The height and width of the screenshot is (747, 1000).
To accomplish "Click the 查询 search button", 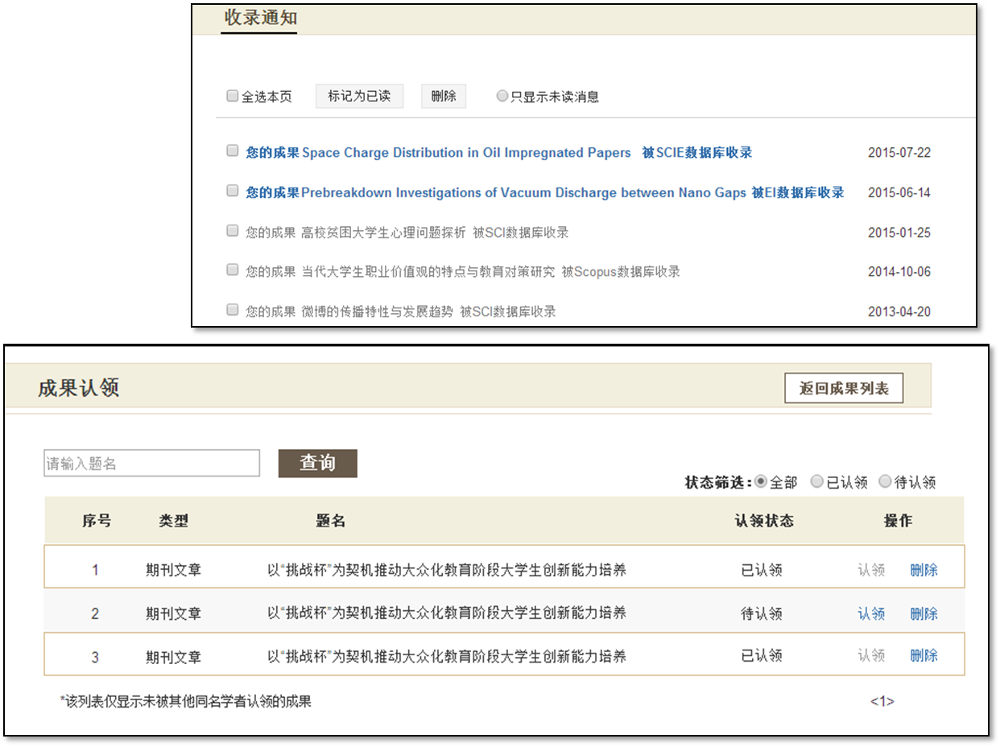I will click(x=317, y=463).
